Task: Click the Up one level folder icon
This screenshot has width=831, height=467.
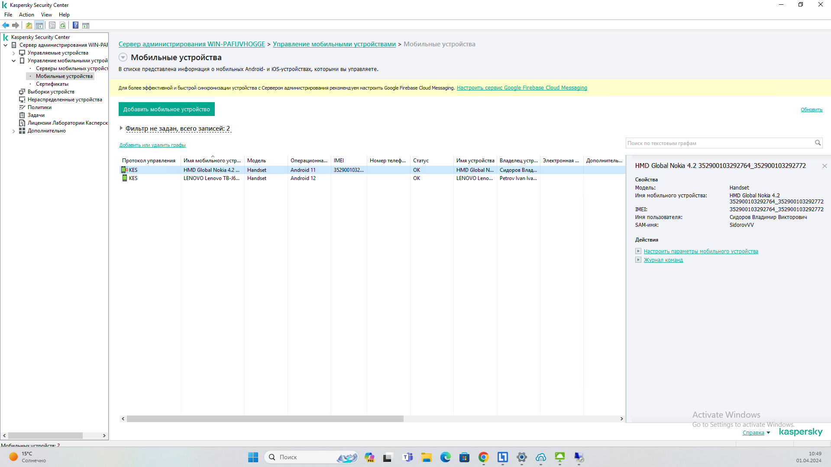Action: (29, 26)
